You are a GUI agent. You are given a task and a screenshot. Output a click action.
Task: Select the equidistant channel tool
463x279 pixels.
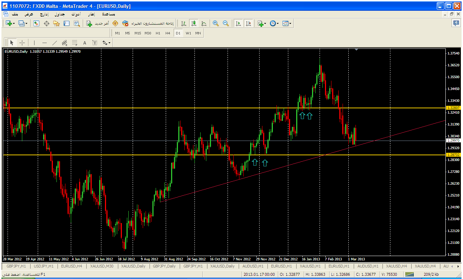pos(65,43)
